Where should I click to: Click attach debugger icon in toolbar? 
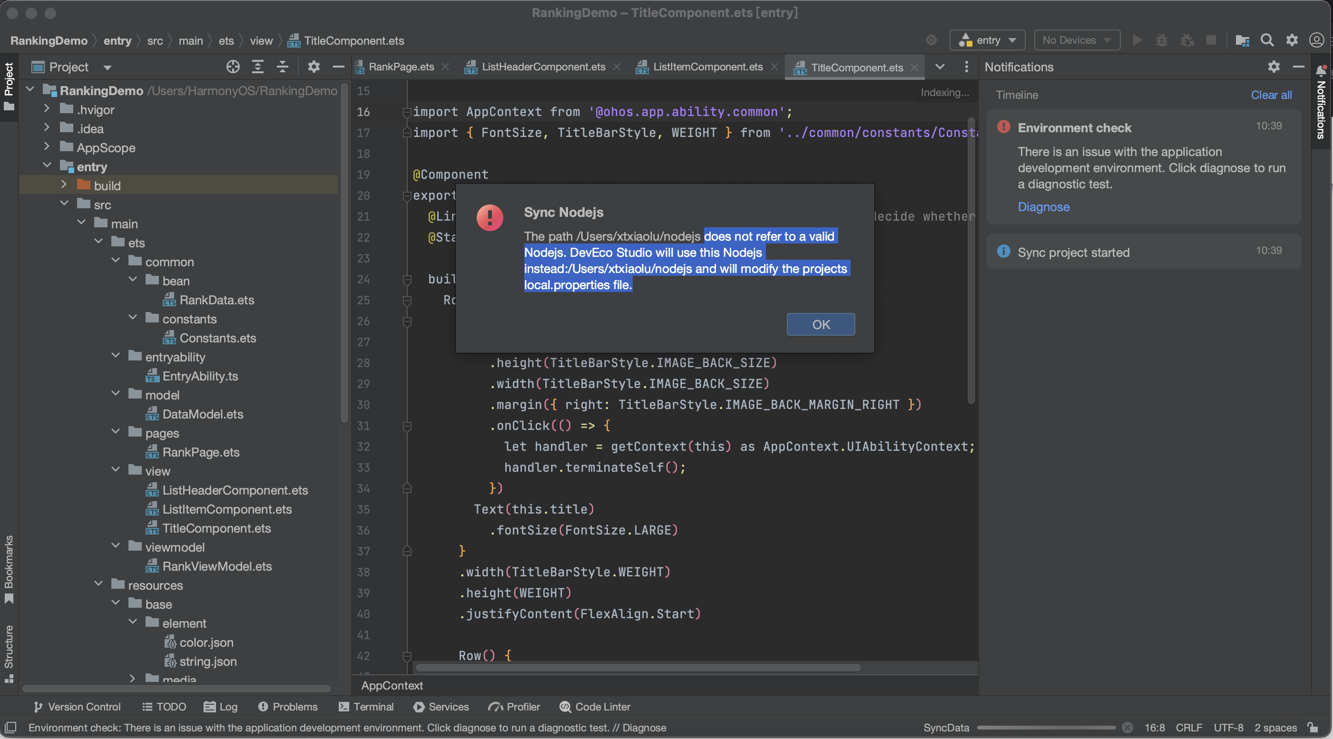[x=1186, y=40]
